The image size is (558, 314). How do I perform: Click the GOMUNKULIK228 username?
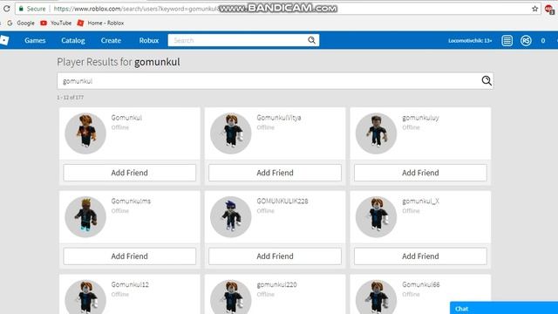(x=282, y=201)
